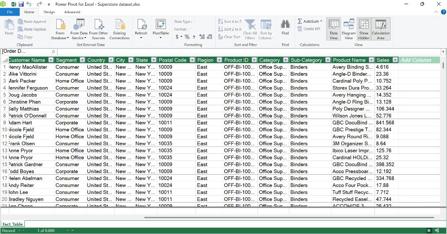Select the Sub-Category column header

(x=306, y=60)
